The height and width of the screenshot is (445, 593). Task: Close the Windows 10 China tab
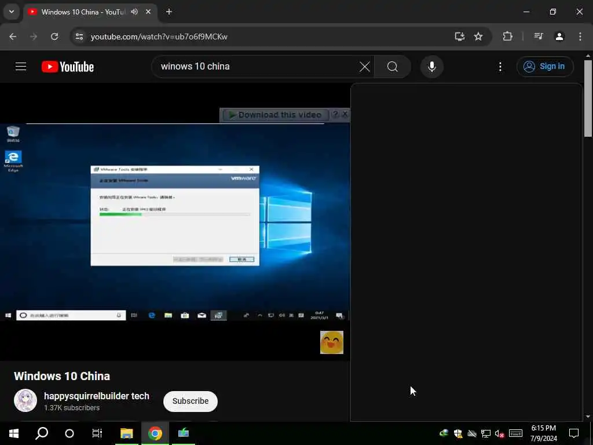tap(148, 12)
